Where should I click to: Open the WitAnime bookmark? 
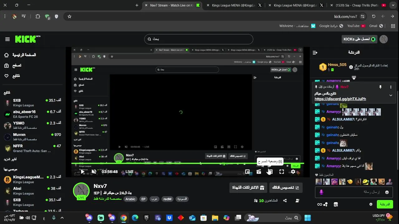tap(297, 26)
